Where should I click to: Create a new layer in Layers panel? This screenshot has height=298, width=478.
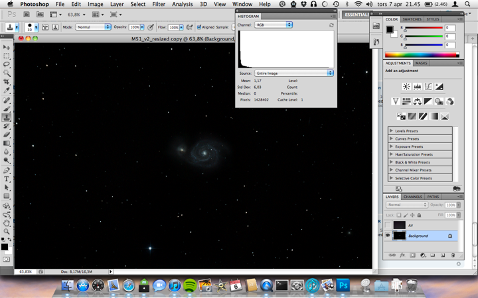tap(443, 255)
